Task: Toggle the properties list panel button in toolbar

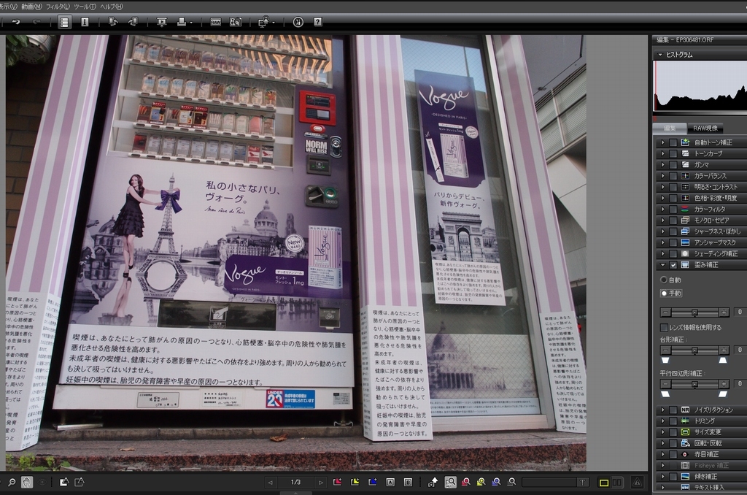Action: click(64, 22)
